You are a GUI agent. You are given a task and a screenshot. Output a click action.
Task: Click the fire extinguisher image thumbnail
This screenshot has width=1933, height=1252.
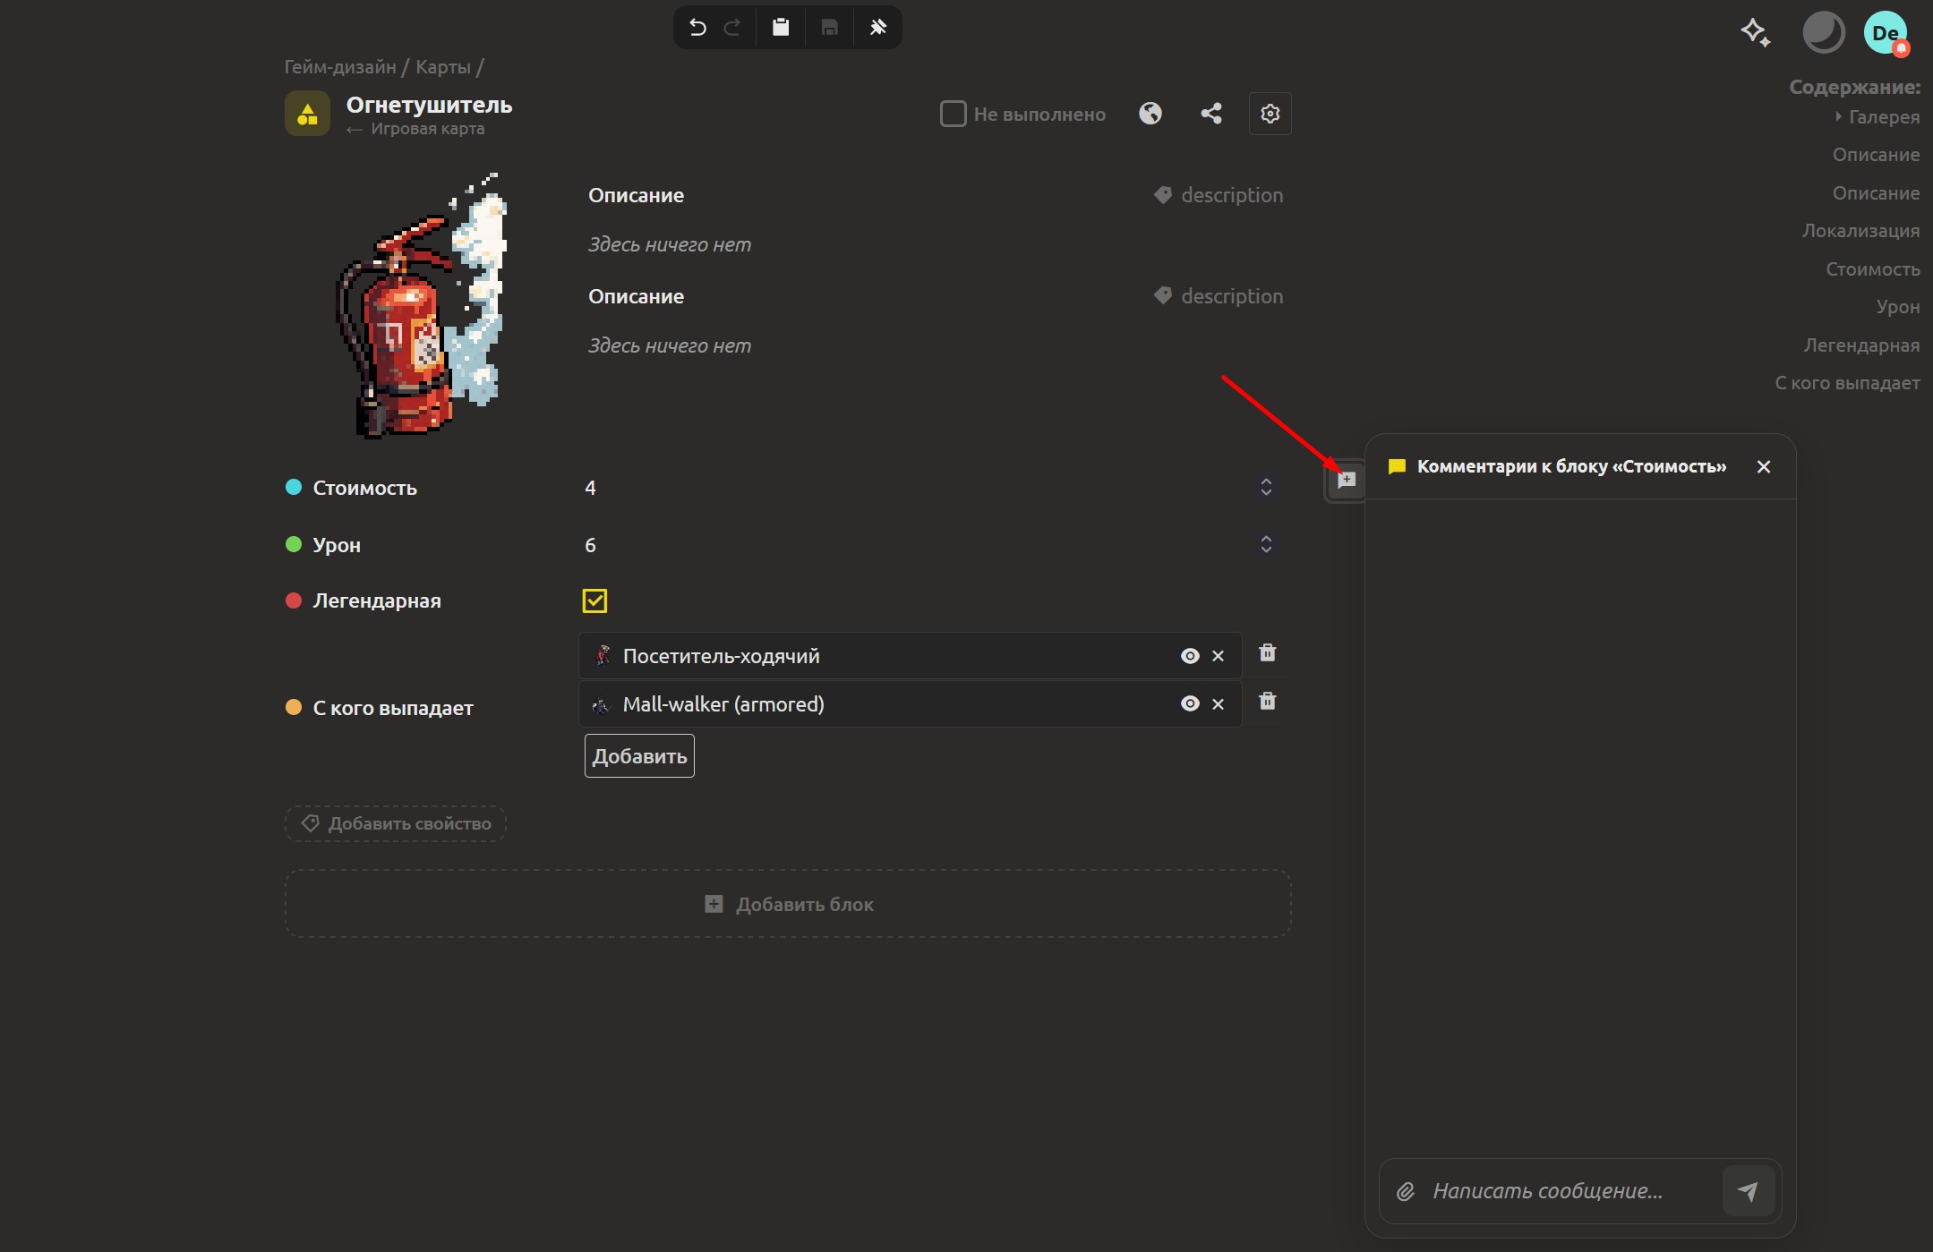(421, 305)
